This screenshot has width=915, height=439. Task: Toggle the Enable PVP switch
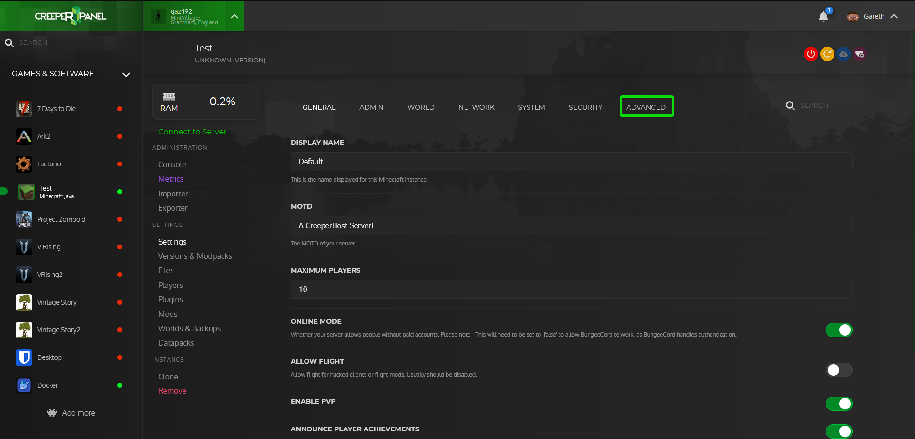[839, 404]
